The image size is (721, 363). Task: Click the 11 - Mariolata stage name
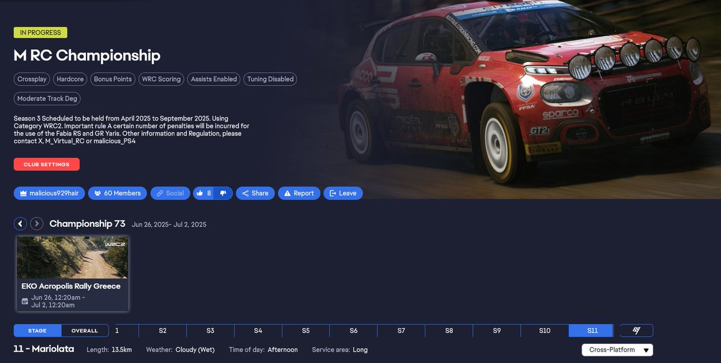(44, 349)
